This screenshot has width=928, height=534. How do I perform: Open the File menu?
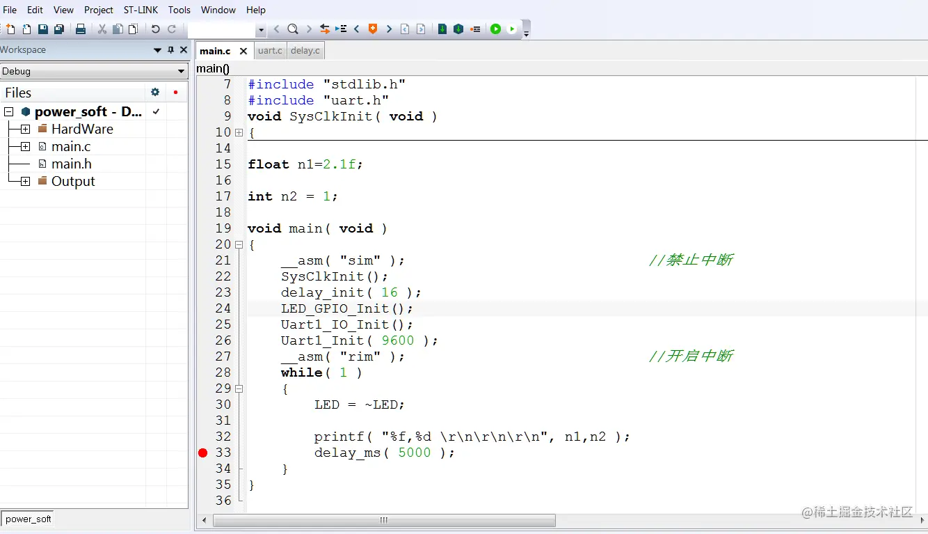[x=10, y=10]
